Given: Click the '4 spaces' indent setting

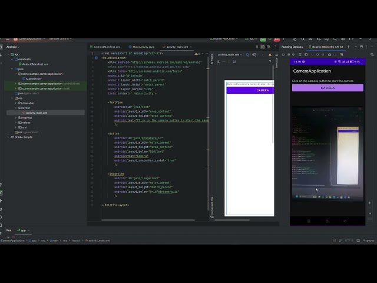Looking at the screenshot, I should point(368,241).
